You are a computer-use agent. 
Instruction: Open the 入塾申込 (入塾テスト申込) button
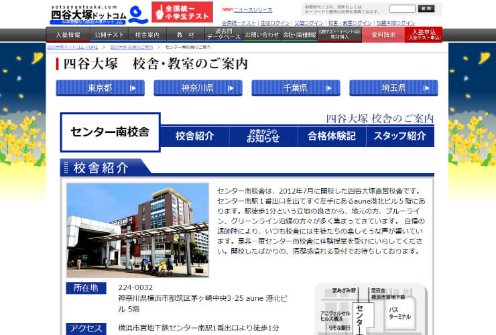pyautogui.click(x=424, y=35)
